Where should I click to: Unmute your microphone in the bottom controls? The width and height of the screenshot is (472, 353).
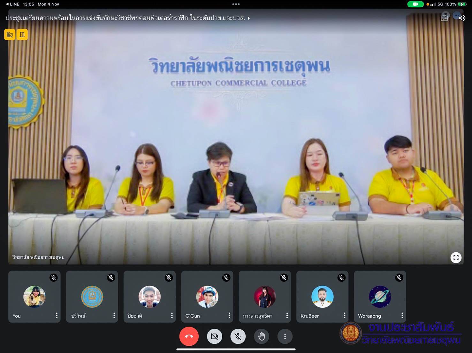(238, 336)
